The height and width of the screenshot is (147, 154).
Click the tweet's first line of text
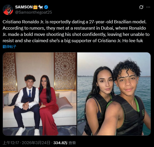tap(75, 22)
